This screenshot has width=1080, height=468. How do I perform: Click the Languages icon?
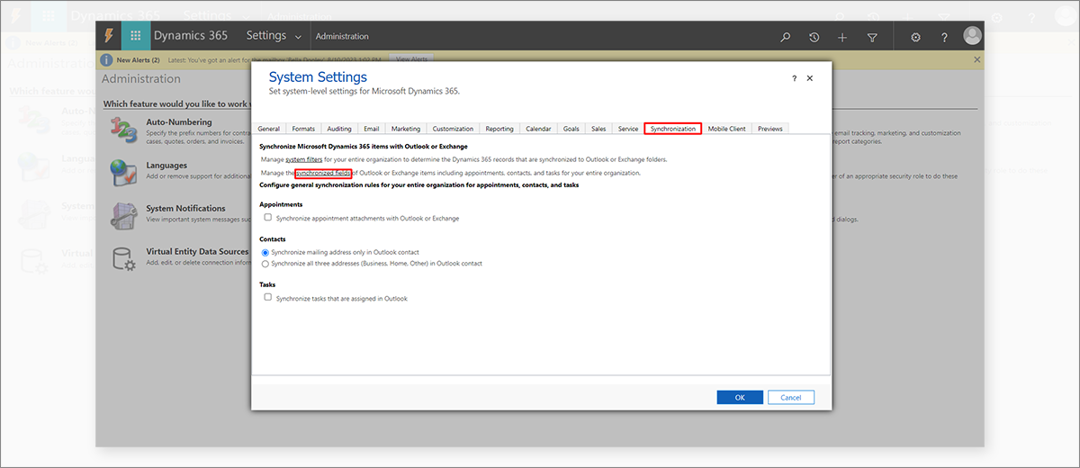click(123, 171)
